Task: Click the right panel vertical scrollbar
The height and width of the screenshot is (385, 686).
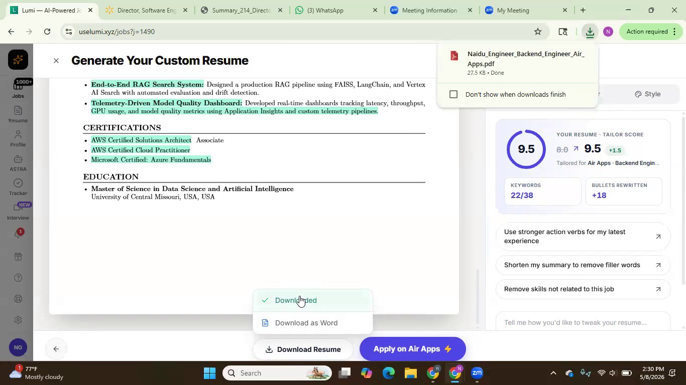Action: 683,201
